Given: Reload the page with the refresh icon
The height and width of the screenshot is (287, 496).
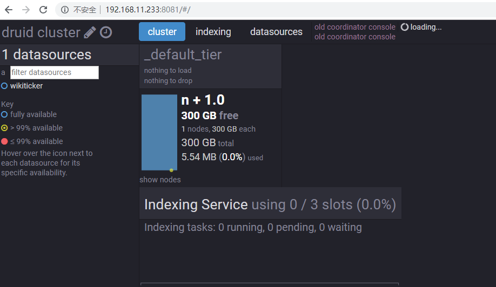Looking at the screenshot, I should [43, 10].
